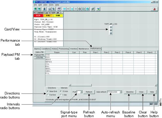Open the Payload PM subtab
Viewport: 162px width, 118px height.
pos(39,55)
